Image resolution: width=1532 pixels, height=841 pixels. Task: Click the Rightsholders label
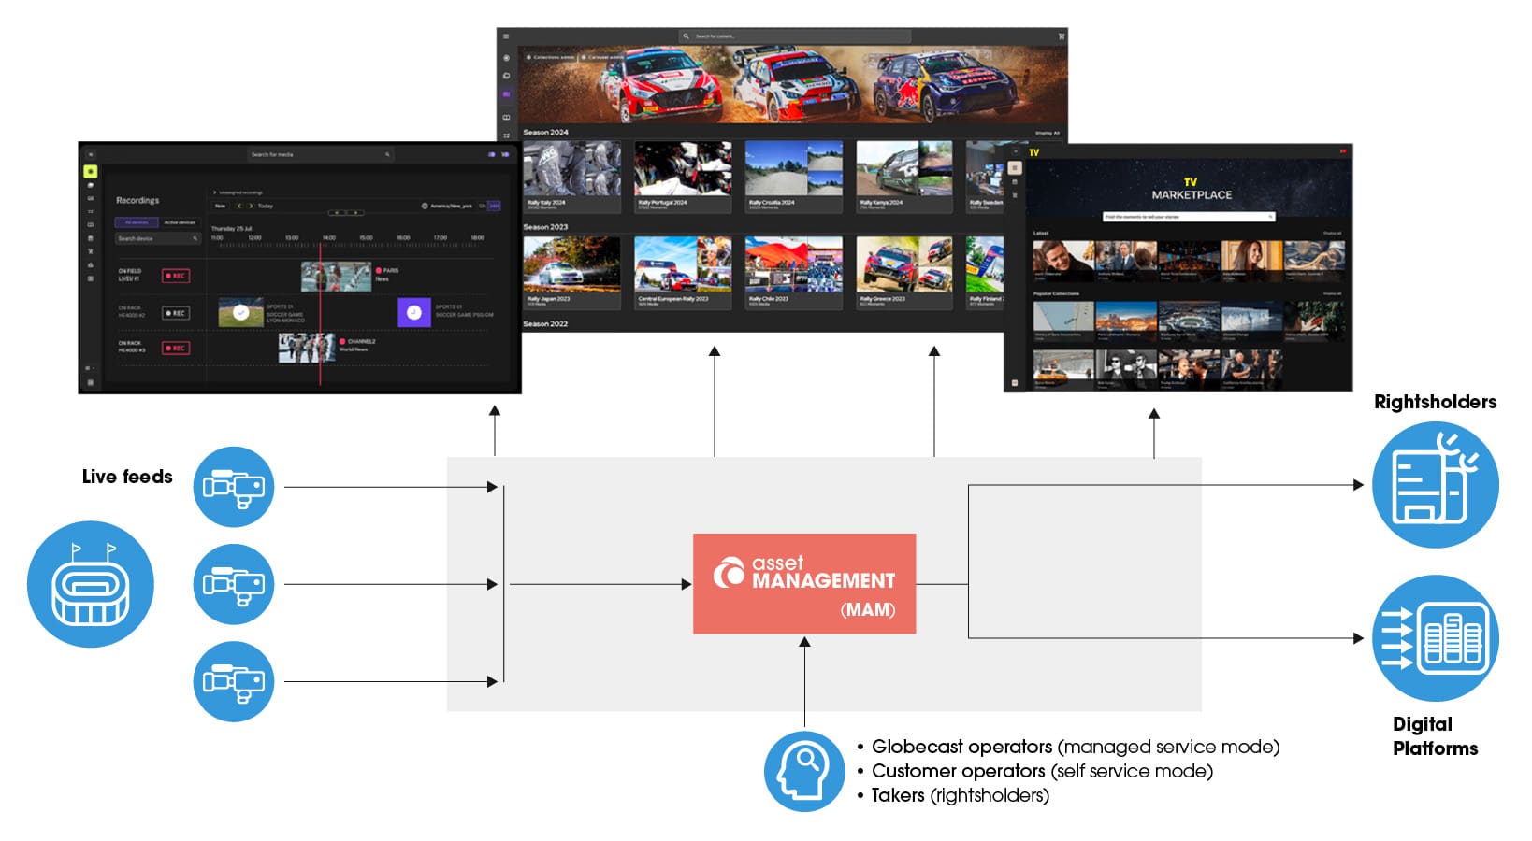[1435, 402]
